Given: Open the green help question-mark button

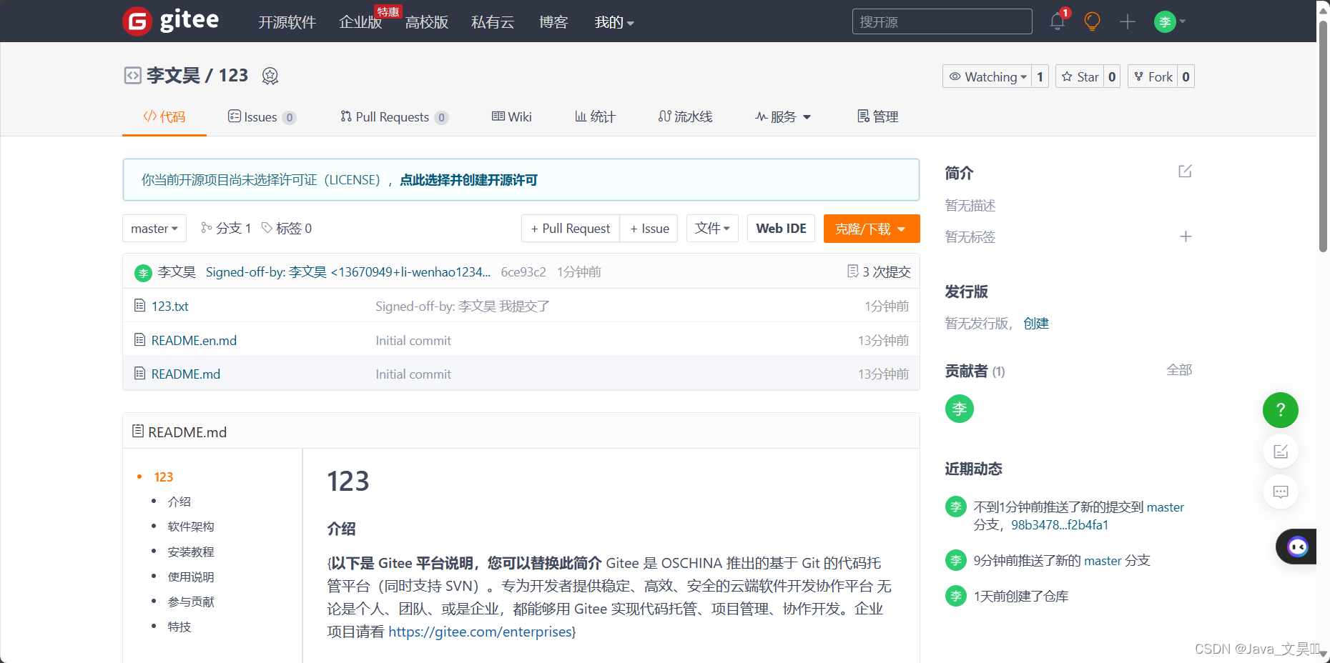Looking at the screenshot, I should pyautogui.click(x=1281, y=410).
